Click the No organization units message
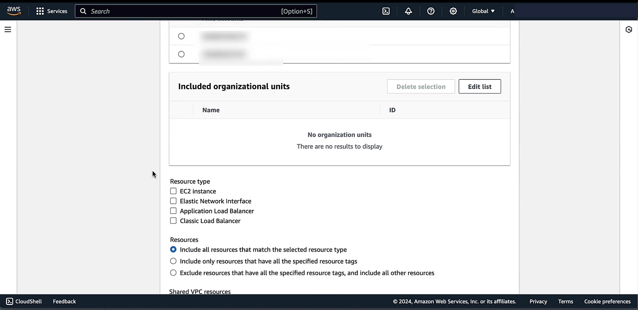Viewport: 638px width, 310px height. tap(339, 135)
